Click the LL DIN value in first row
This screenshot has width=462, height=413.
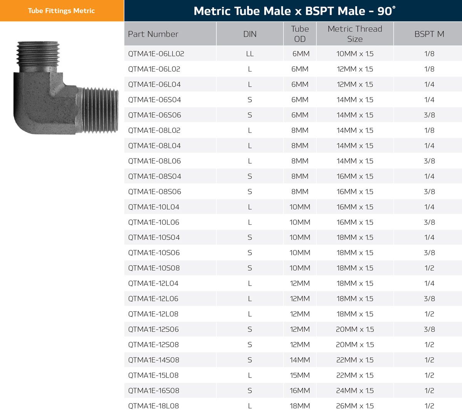pos(250,54)
